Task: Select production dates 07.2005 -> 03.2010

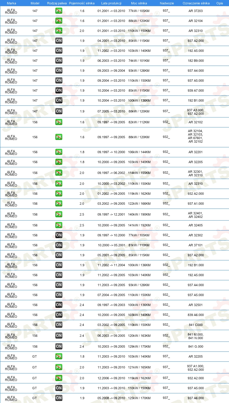Action: point(111,112)
